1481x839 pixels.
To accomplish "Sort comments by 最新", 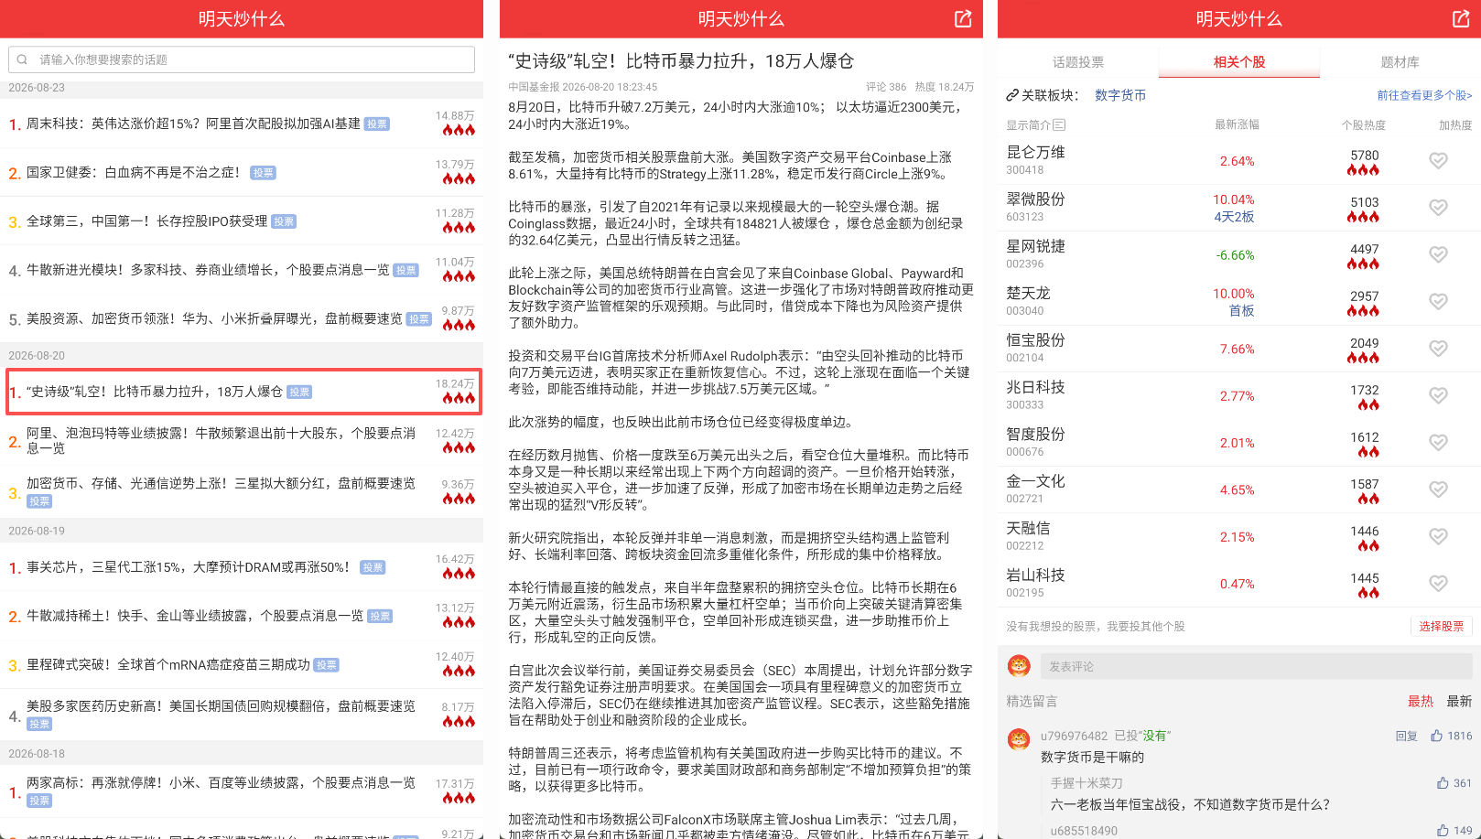I will [1459, 701].
